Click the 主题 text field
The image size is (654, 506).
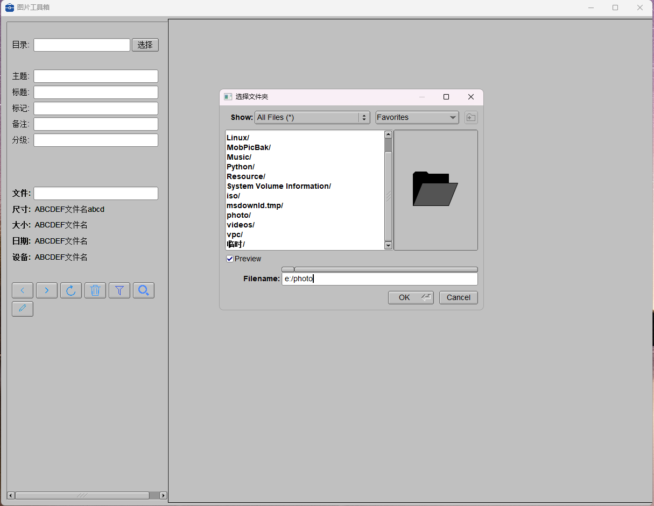point(96,76)
